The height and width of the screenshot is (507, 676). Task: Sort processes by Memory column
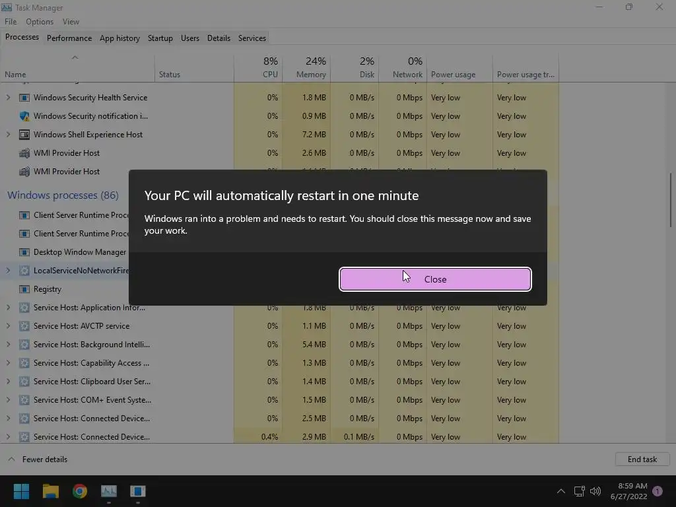pyautogui.click(x=306, y=68)
